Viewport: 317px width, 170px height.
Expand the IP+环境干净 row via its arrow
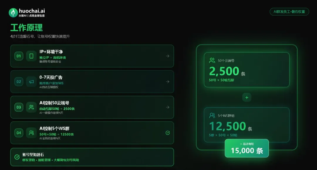pos(168,56)
